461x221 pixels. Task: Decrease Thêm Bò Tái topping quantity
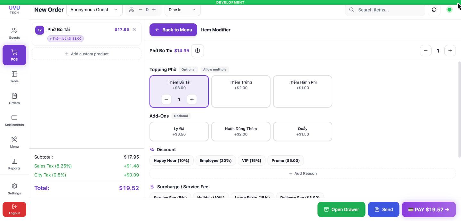[166, 99]
